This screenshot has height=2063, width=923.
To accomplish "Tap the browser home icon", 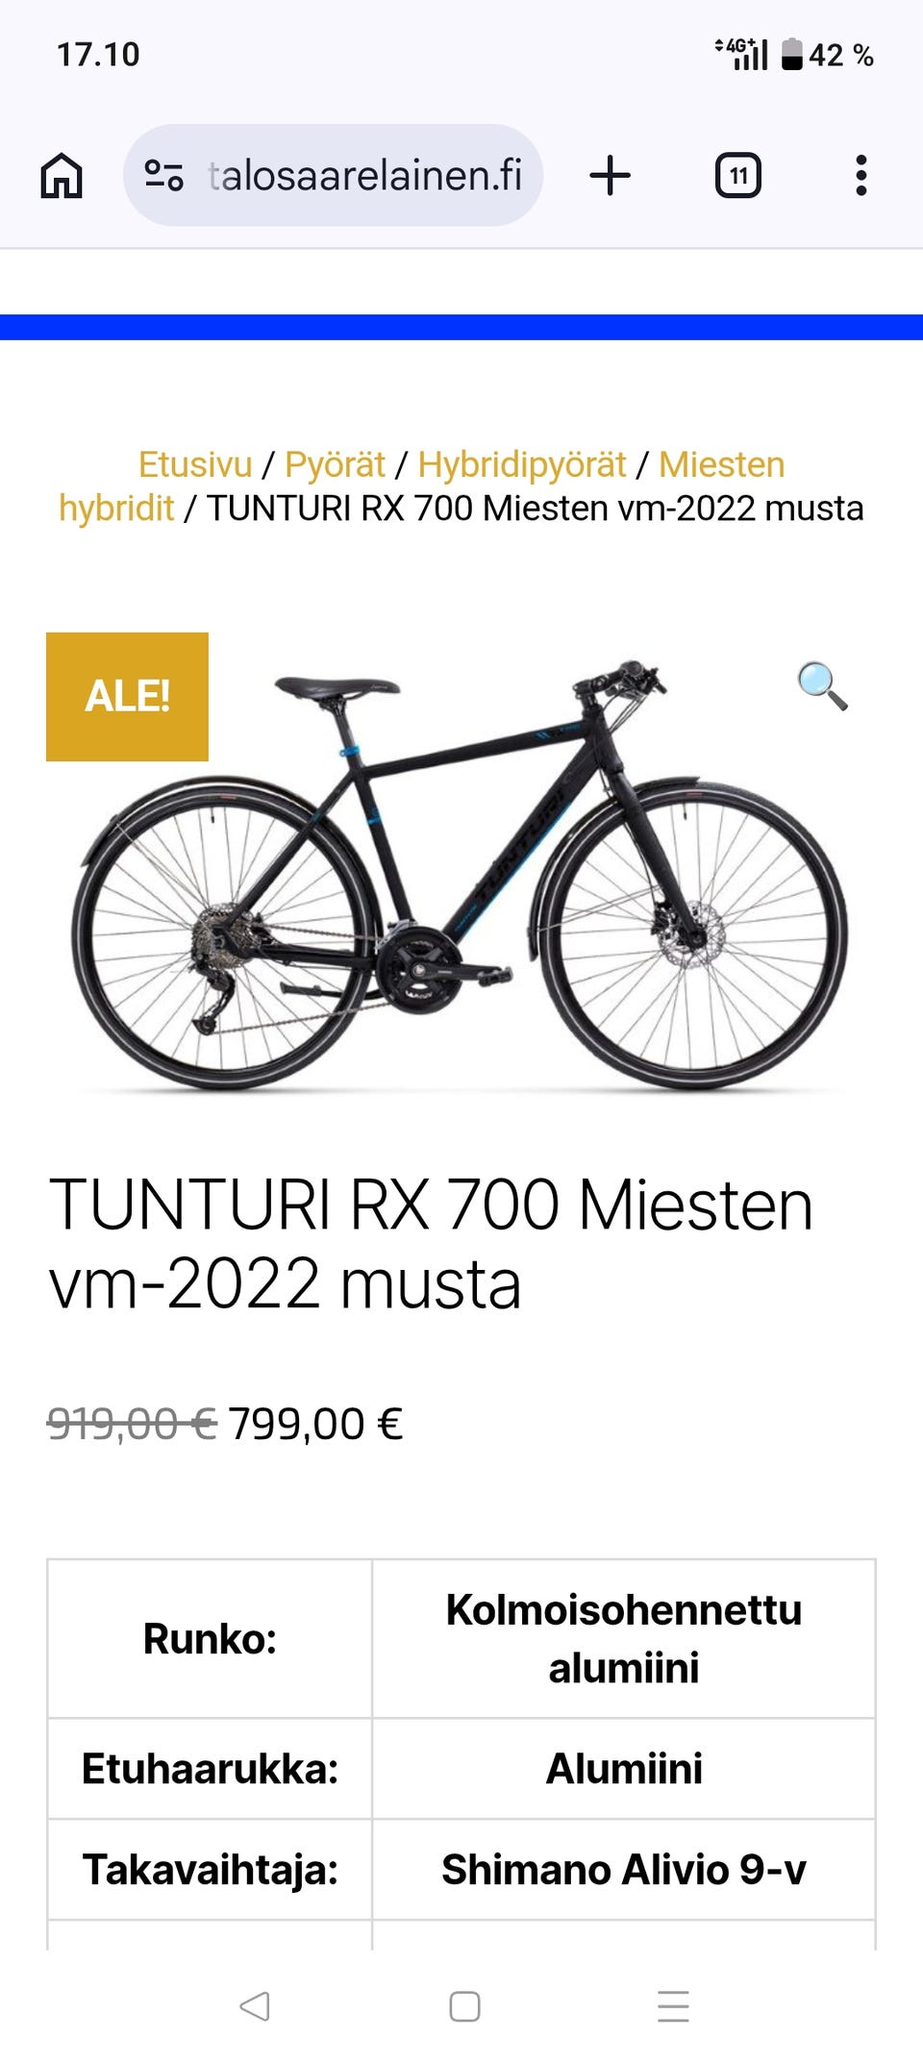I will tap(62, 176).
